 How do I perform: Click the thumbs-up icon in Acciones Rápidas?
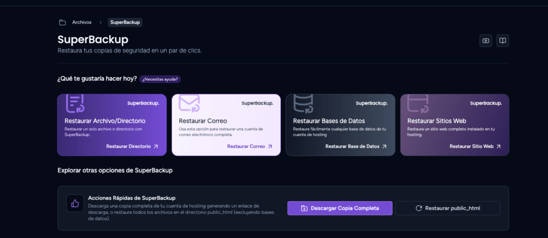75,203
